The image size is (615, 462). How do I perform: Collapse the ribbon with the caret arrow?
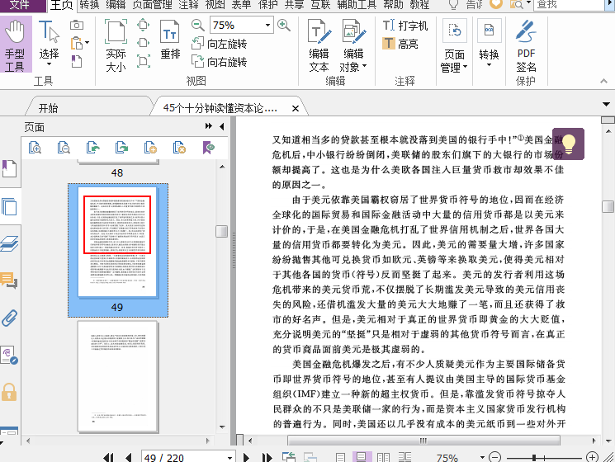603,81
